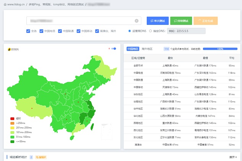Toggle the 中国移动 checkbox
The width and height of the screenshot is (242, 161).
[x=78, y=31]
